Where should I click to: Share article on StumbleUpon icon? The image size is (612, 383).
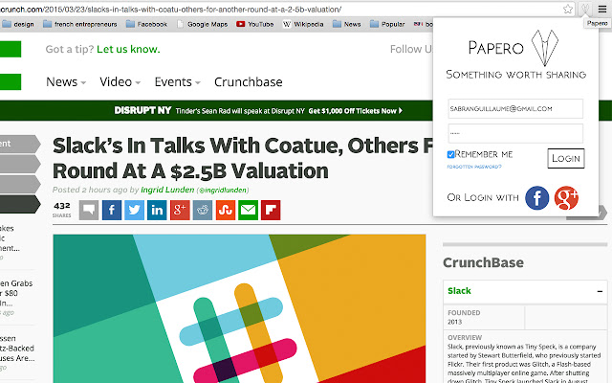pos(226,210)
